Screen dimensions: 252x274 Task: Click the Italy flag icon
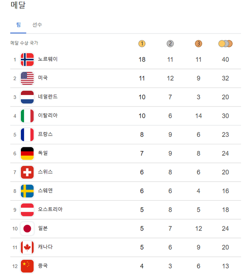click(27, 116)
